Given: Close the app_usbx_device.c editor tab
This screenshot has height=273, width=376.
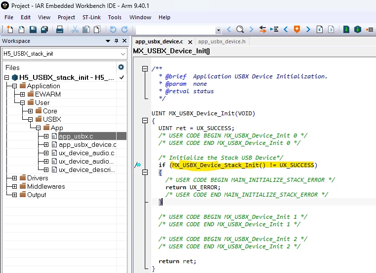Looking at the screenshot, I should coord(190,42).
